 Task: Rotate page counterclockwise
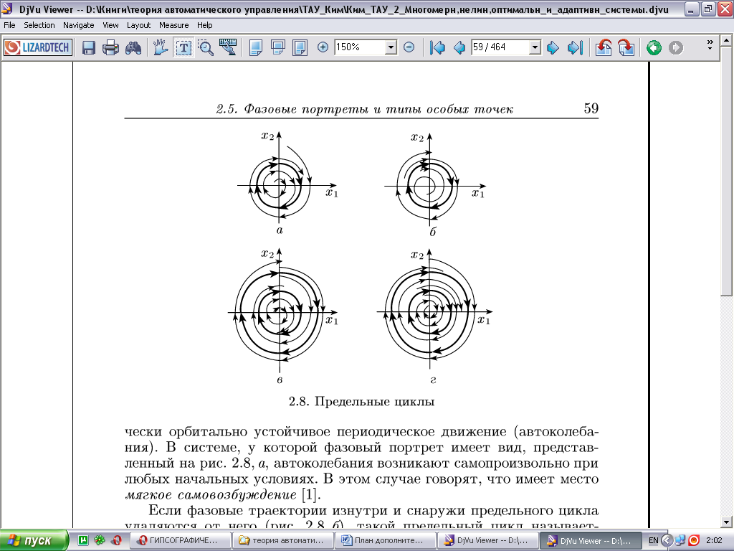click(x=604, y=47)
